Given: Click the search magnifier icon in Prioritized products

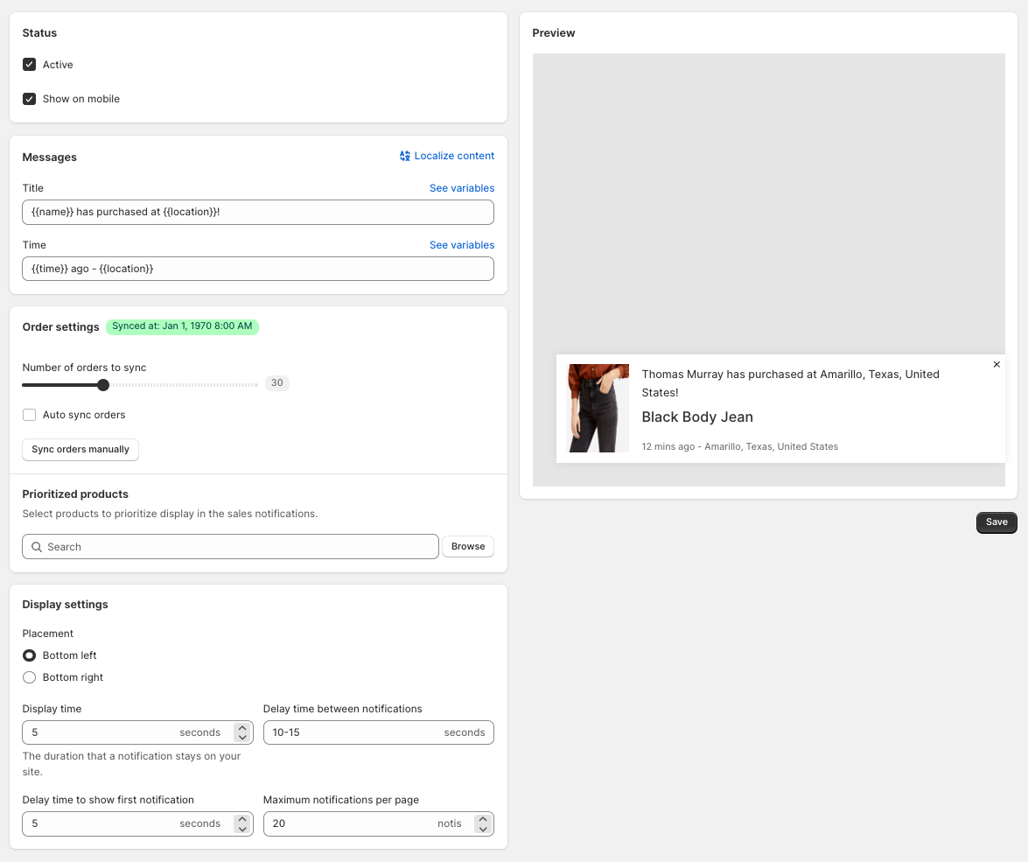Looking at the screenshot, I should pyautogui.click(x=37, y=547).
